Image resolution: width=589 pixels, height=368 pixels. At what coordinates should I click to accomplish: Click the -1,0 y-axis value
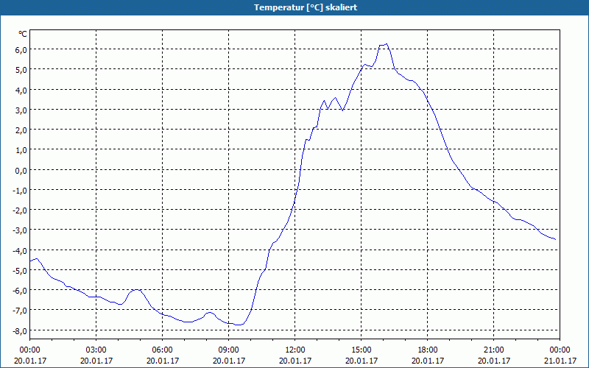[x=20, y=190]
